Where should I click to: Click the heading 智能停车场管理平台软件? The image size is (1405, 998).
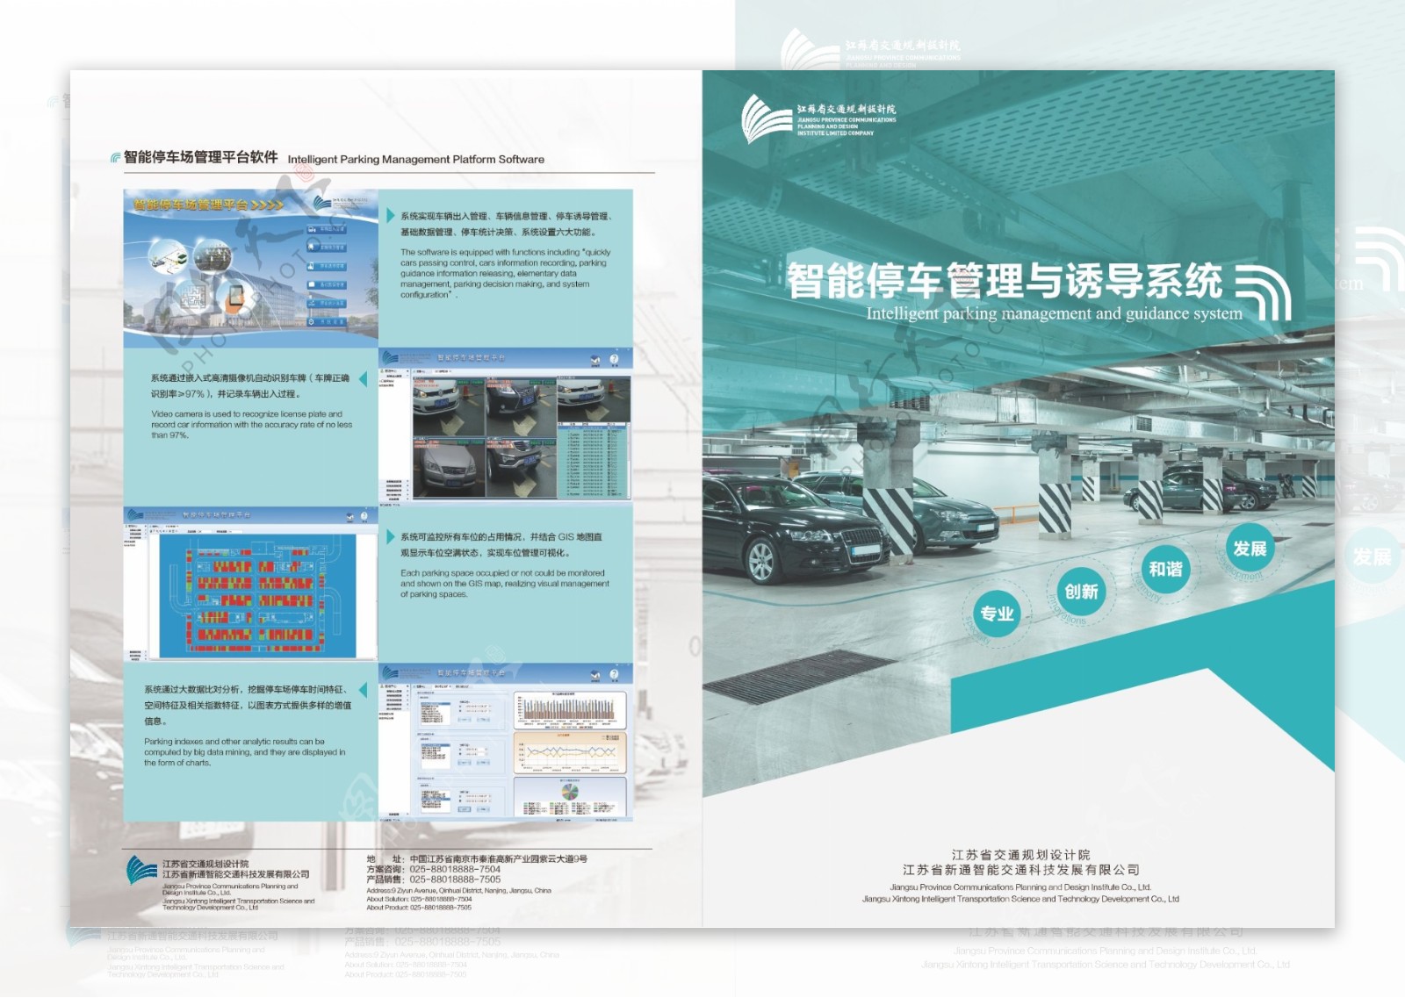[x=200, y=157]
